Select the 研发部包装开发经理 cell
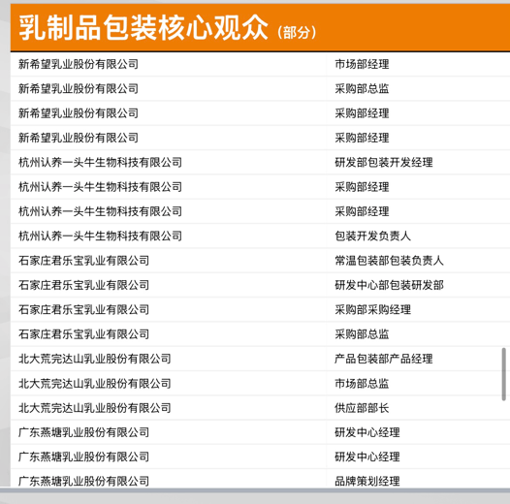This screenshot has height=504, width=510. coord(384,162)
